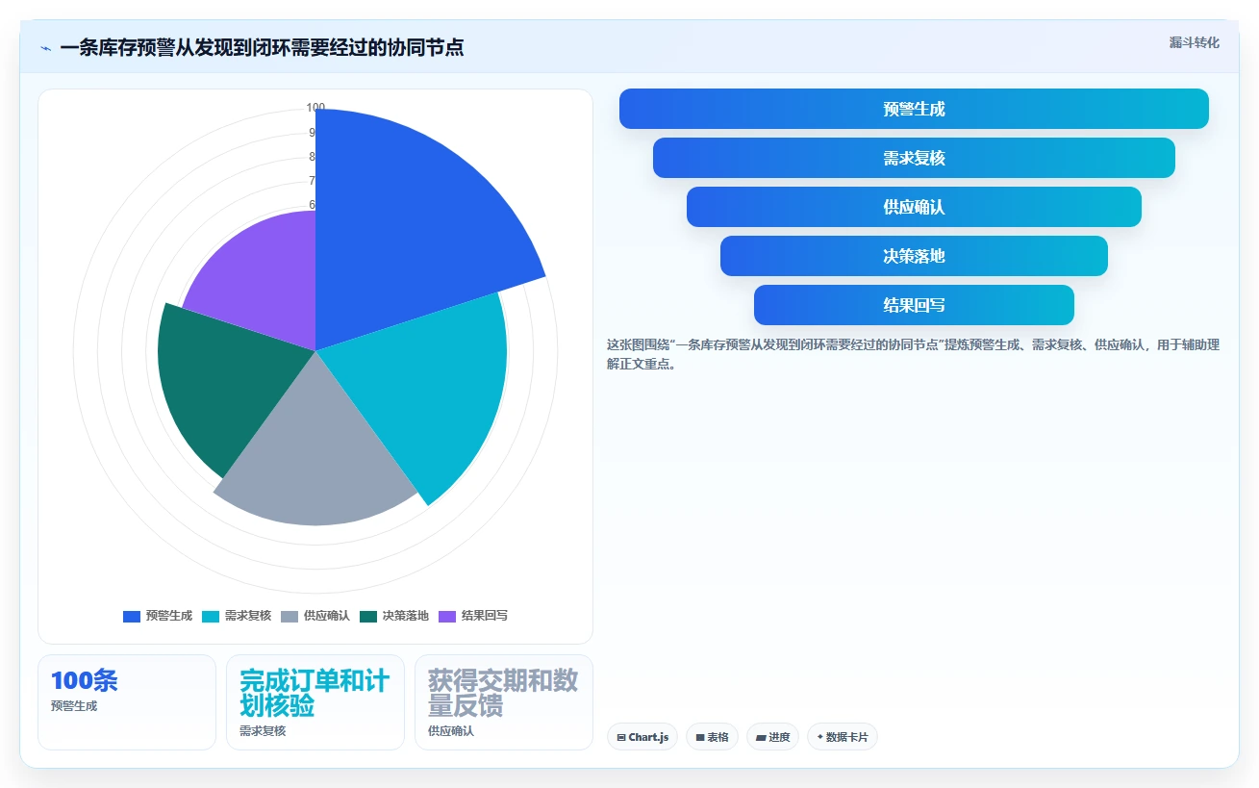Select the 数据卡片 tag chip
The width and height of the screenshot is (1259, 788).
click(843, 737)
